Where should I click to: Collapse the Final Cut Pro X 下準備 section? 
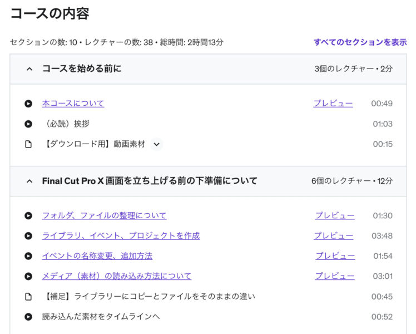(x=29, y=181)
